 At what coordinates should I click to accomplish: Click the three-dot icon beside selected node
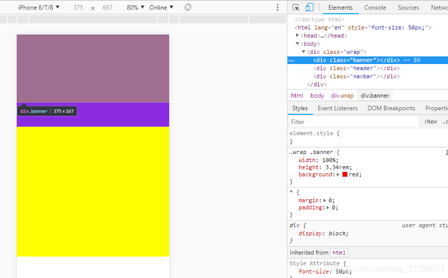point(291,60)
